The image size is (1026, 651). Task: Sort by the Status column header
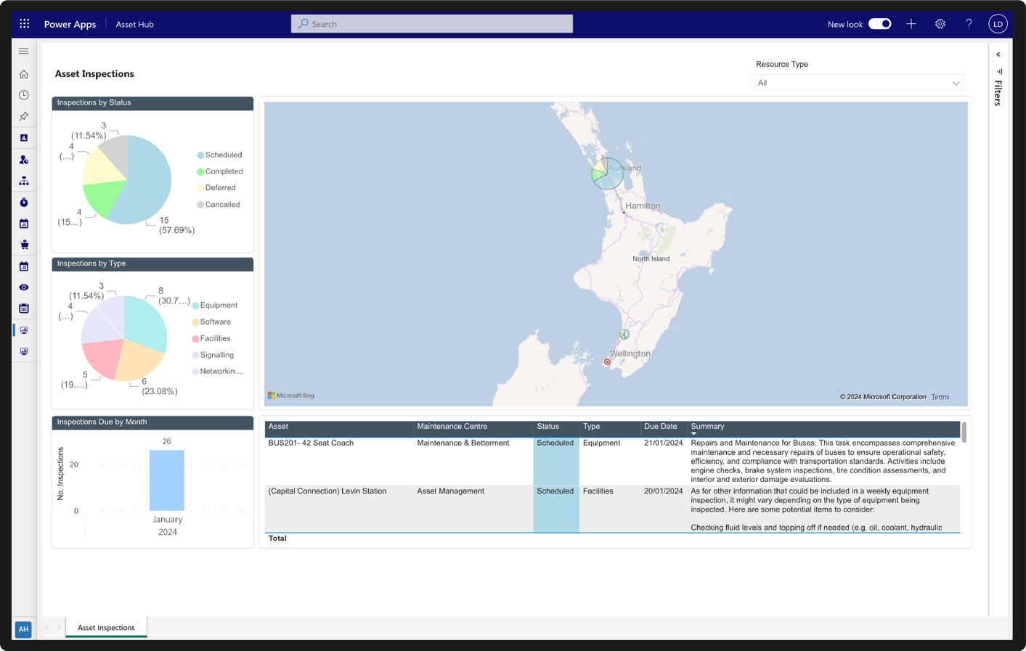pos(547,427)
